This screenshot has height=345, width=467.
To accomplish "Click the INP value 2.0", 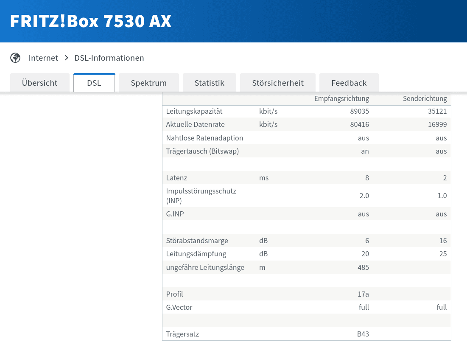I will (364, 196).
